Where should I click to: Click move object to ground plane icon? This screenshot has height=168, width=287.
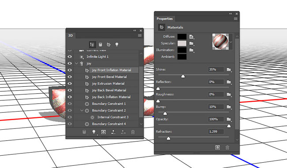[113, 132]
